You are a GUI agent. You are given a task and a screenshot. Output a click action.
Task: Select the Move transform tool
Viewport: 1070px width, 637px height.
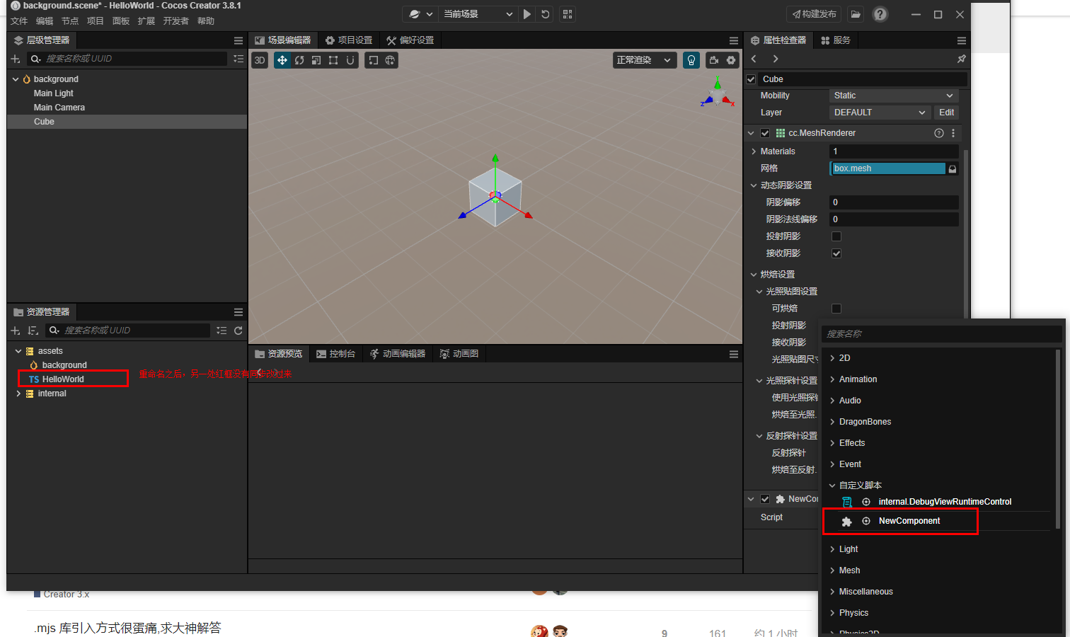click(282, 60)
